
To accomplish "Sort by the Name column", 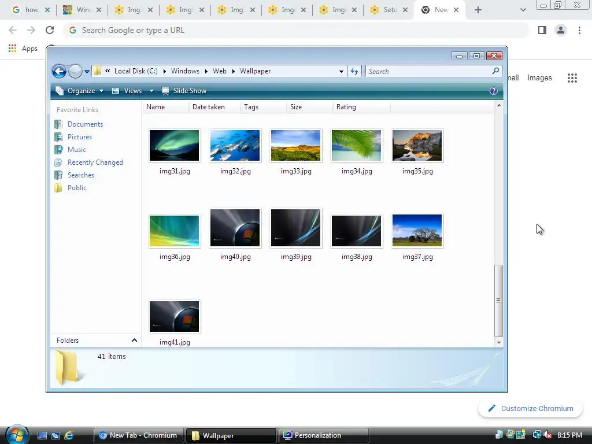I will (166, 107).
